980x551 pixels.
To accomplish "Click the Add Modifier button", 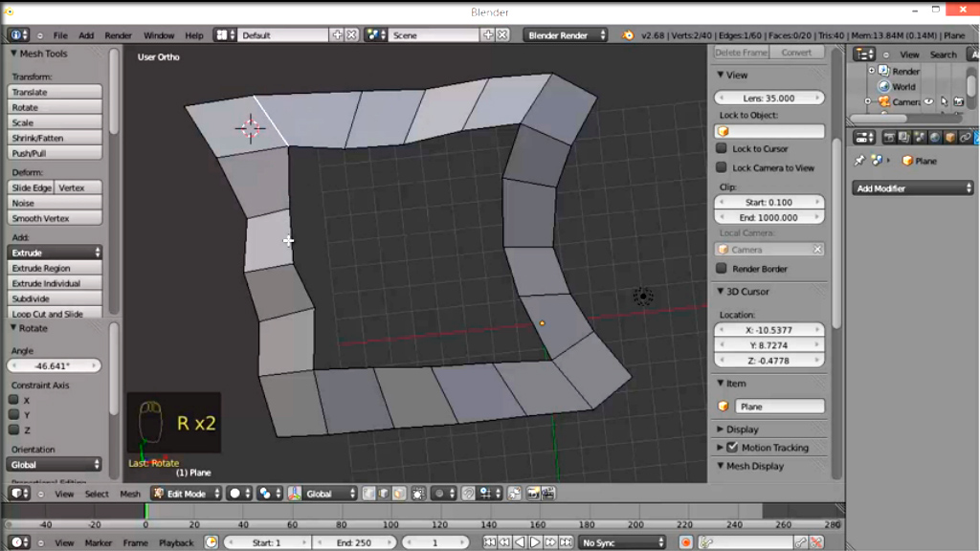I will point(909,187).
